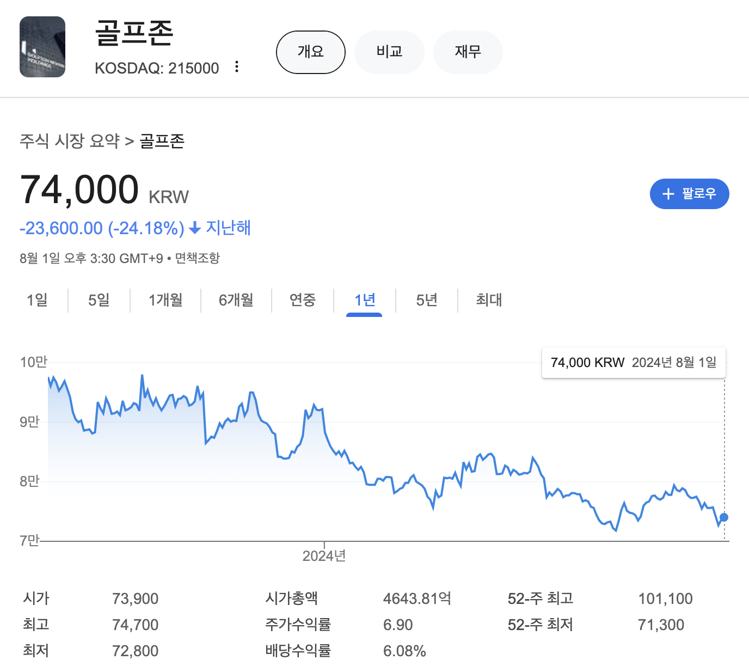Click the 최저 value 72,800

tap(136, 651)
